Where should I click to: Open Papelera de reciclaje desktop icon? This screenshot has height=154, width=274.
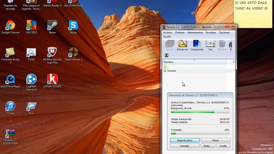(x=10, y=5)
